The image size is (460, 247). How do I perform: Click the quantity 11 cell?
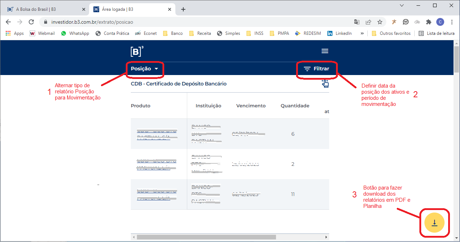click(293, 194)
